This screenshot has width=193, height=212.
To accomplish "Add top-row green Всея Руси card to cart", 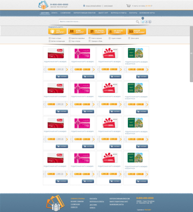I will pyautogui.click(x=142, y=76).
